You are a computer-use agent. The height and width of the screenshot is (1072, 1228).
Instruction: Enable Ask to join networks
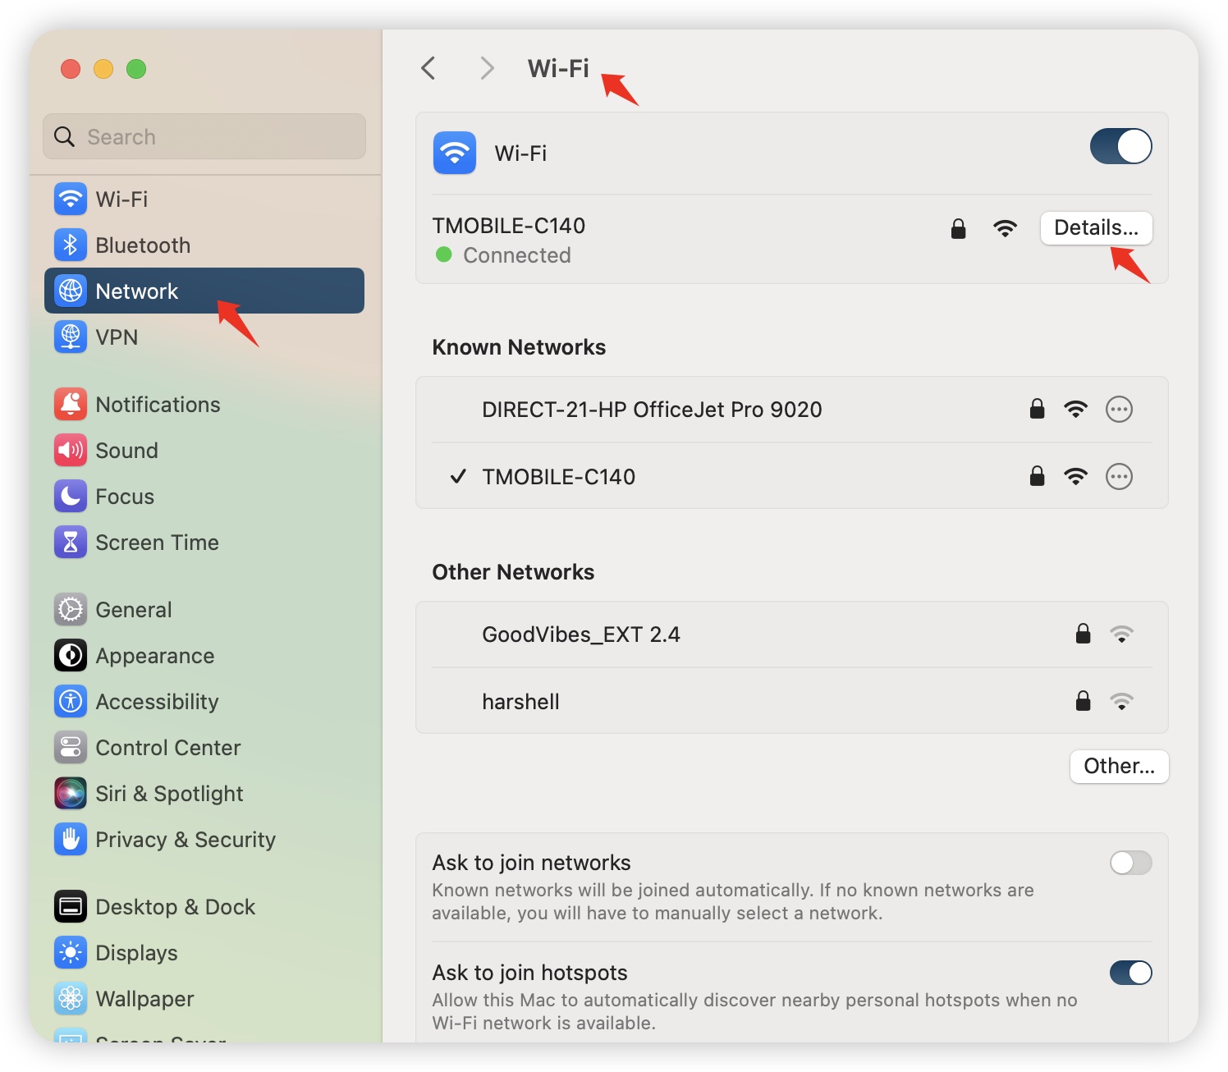(x=1131, y=863)
